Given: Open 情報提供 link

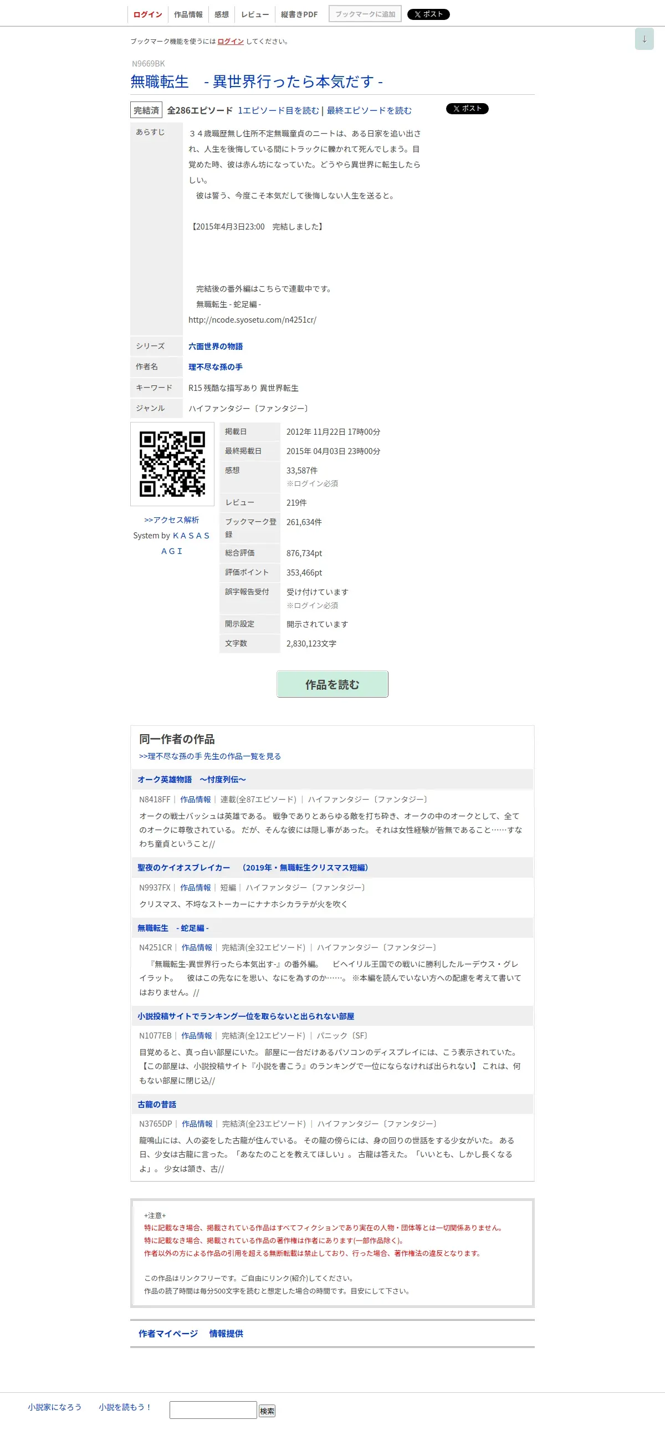Looking at the screenshot, I should [x=226, y=1334].
